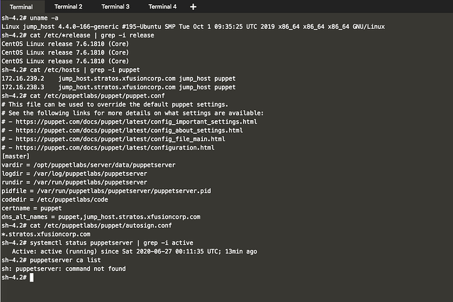Open a new terminal tab with plus
Screen dimensions: 453x302
click(x=193, y=7)
